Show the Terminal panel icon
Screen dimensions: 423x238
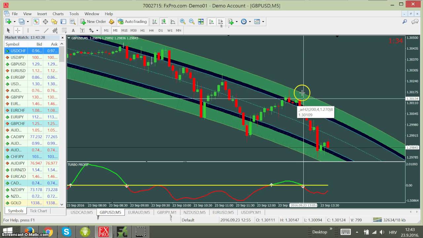coord(63,21)
